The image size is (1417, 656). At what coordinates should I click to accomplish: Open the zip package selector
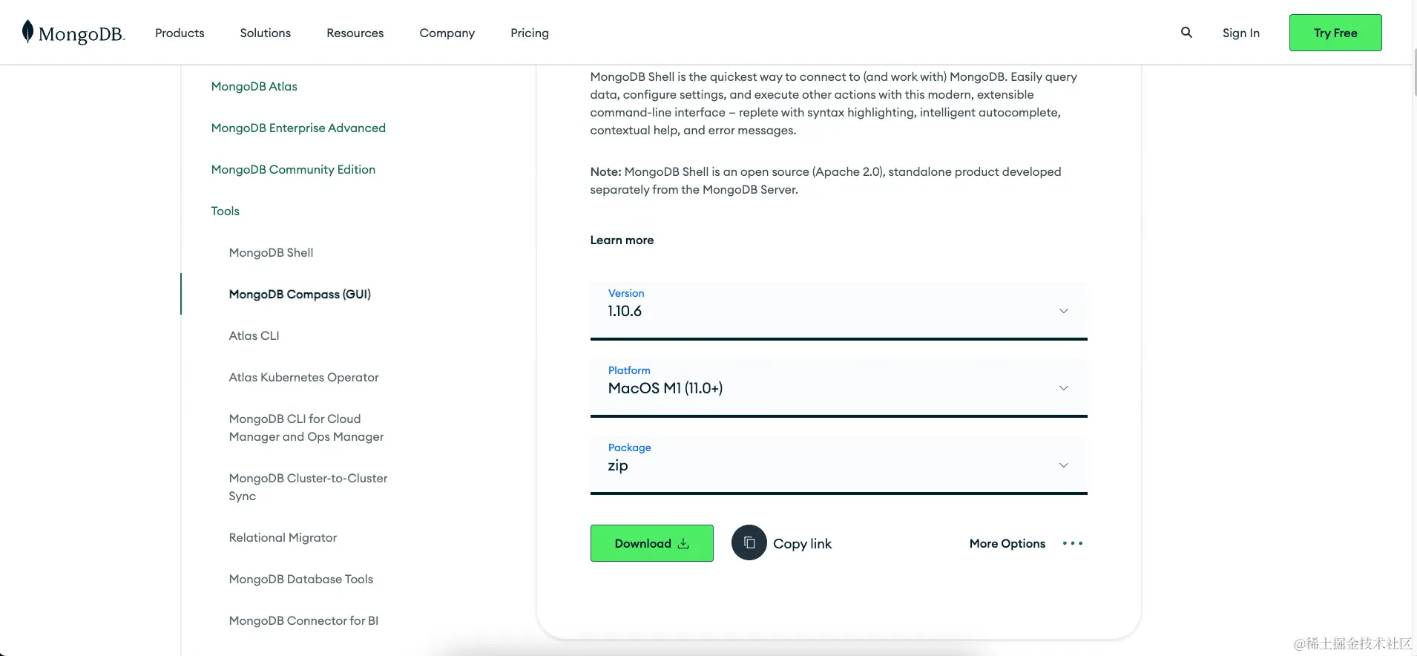point(838,465)
